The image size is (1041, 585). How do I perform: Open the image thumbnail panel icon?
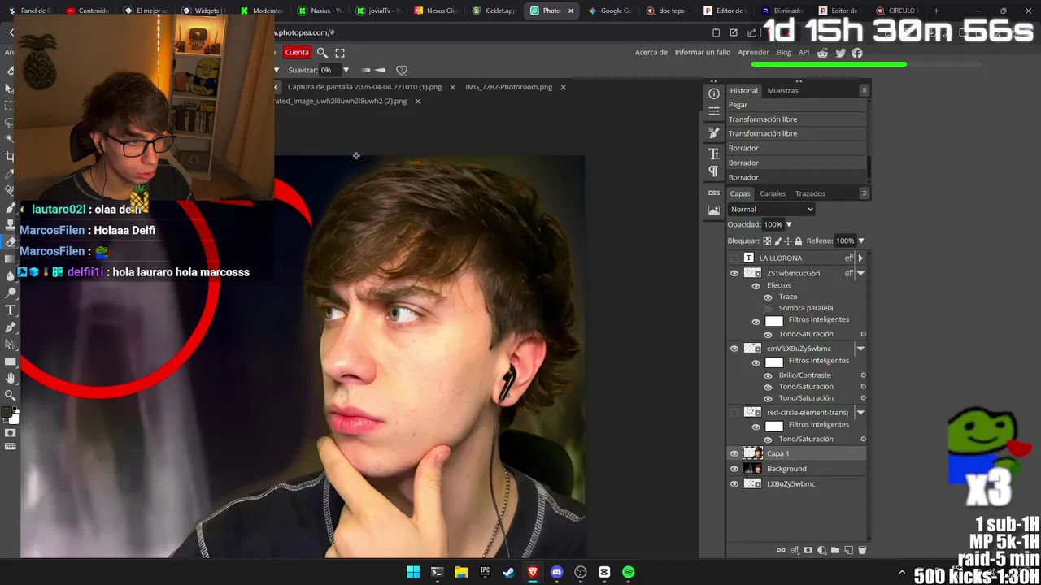coord(714,210)
